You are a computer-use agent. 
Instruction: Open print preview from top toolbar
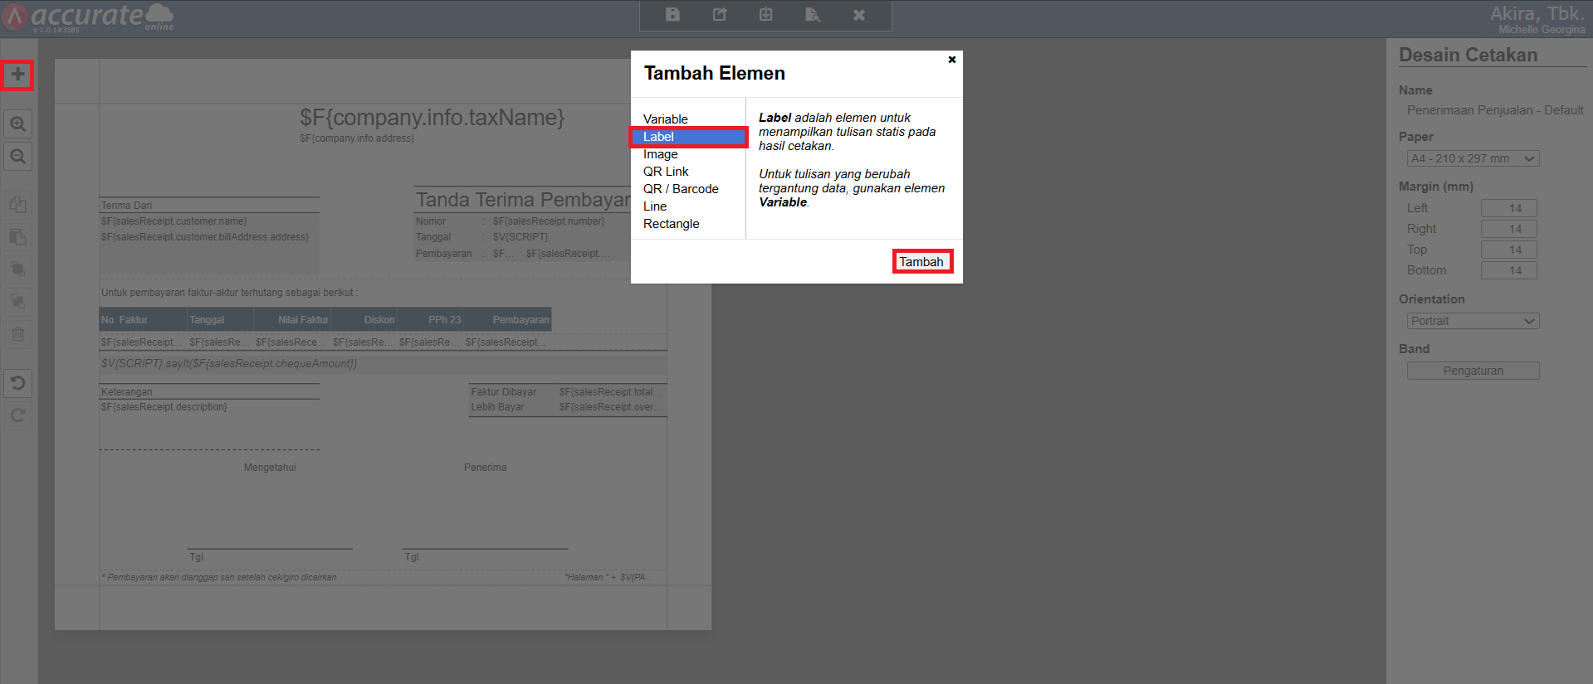813,15
